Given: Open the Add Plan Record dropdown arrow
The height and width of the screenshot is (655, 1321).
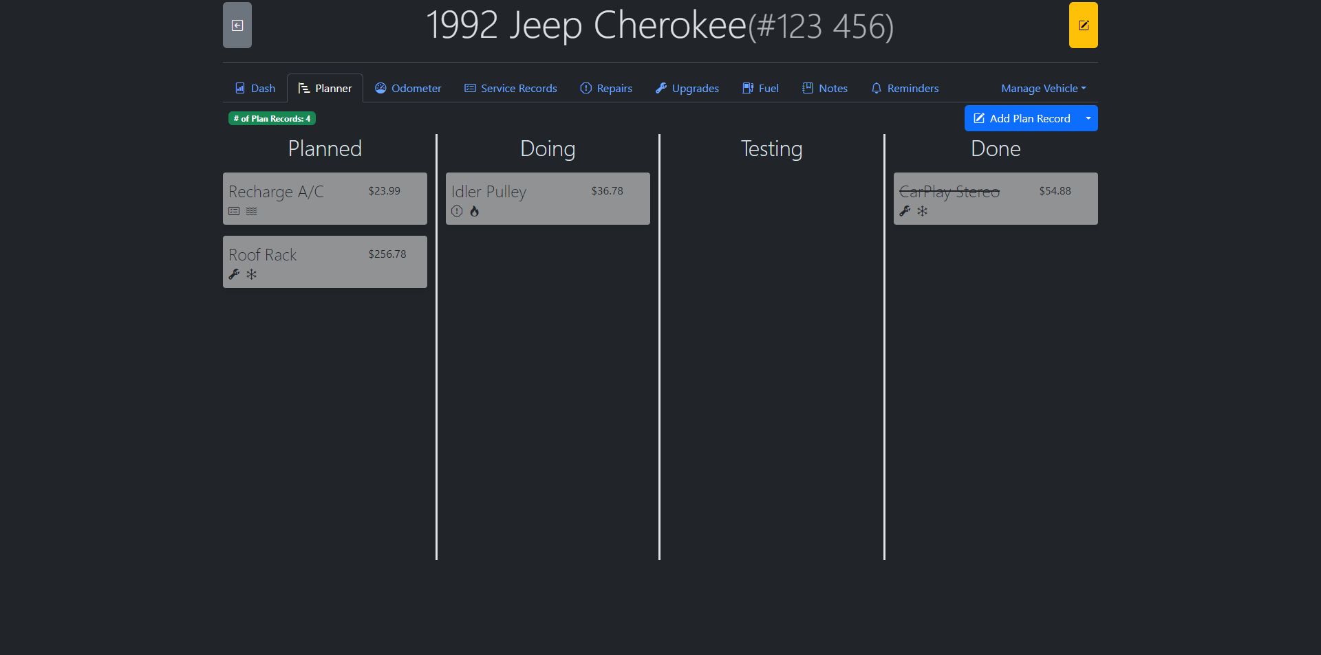Looking at the screenshot, I should (1088, 118).
